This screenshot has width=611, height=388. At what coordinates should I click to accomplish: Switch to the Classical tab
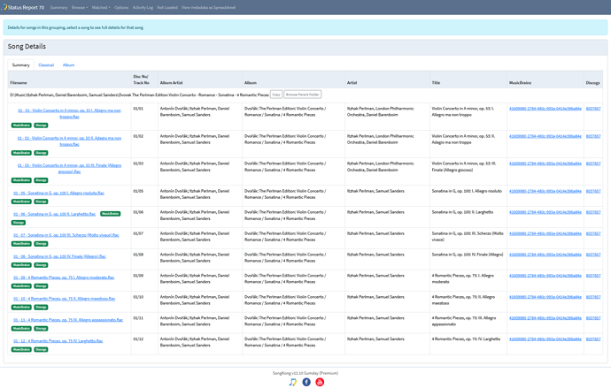(x=46, y=65)
